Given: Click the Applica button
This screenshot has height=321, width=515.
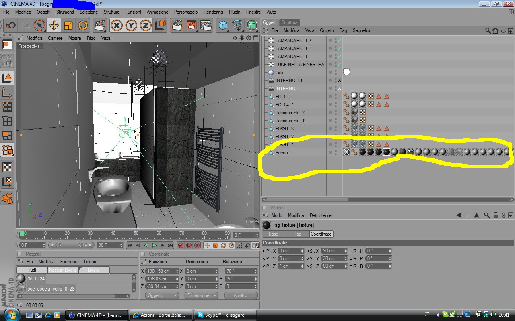Looking at the screenshot, I should pos(241,295).
